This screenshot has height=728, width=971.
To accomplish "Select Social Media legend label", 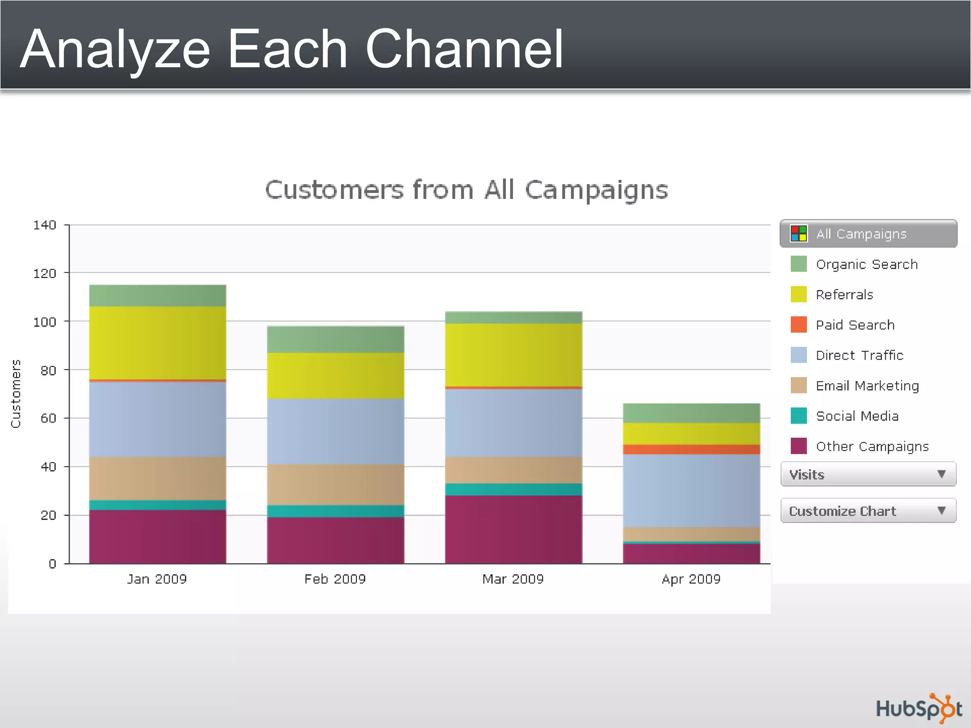I will click(857, 416).
